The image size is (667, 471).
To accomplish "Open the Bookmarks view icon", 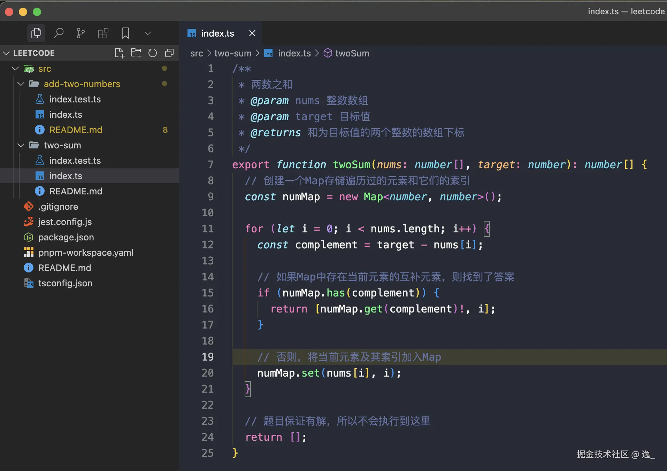I will point(125,33).
